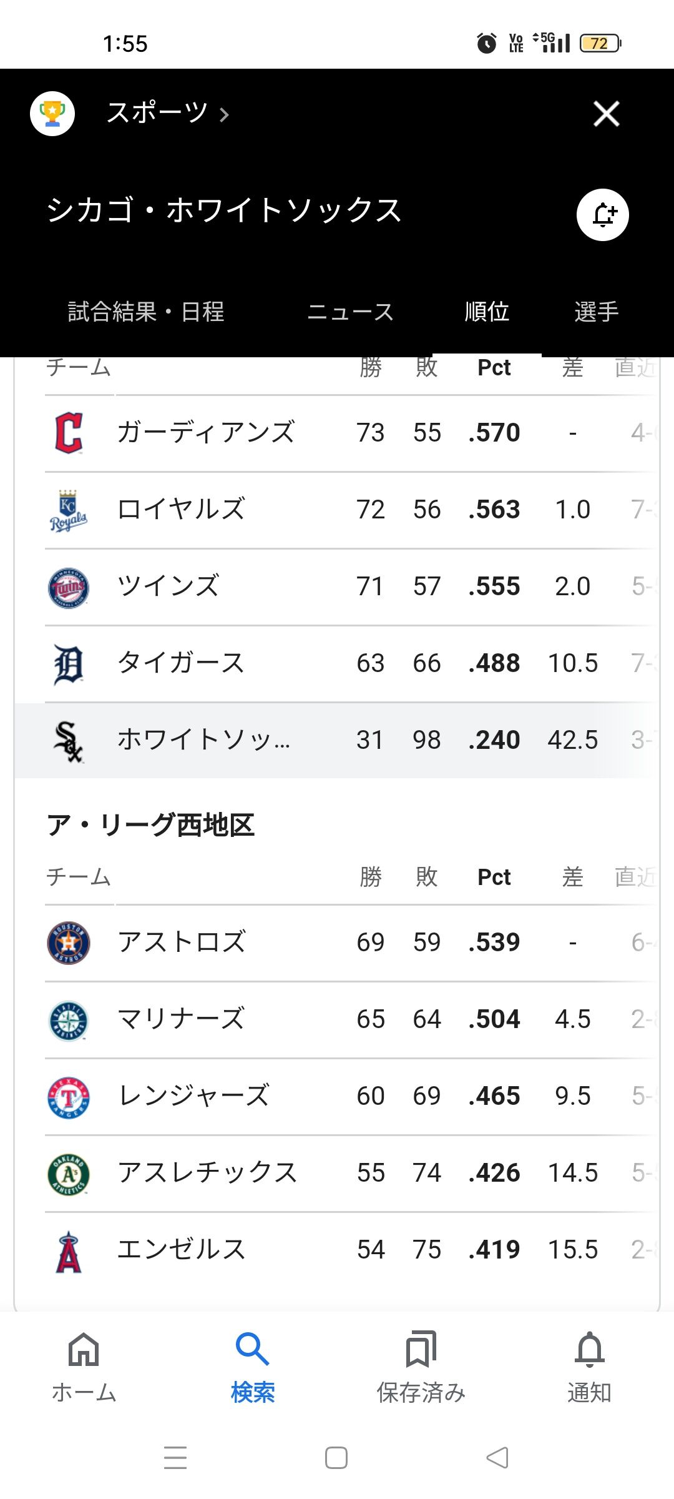Tap the Rangers team logo
Image resolution: width=674 pixels, height=1499 pixels.
click(69, 1097)
